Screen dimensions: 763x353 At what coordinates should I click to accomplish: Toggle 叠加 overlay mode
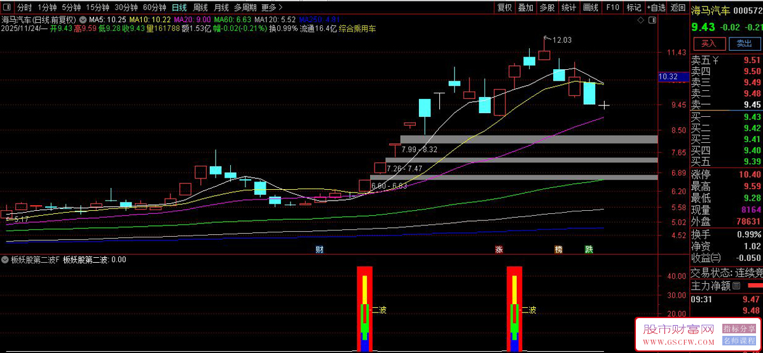point(526,8)
